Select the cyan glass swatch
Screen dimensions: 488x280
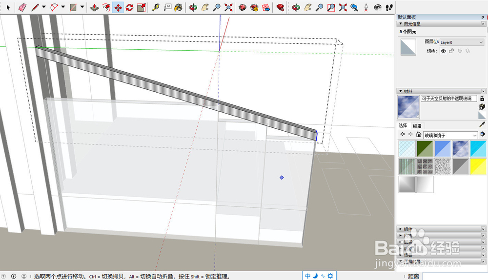coord(478,149)
